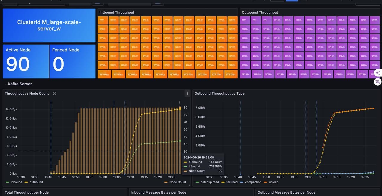Image resolution: width=382 pixels, height=196 pixels.
Task: Collapse the Kafka Server row
Action: 6,84
